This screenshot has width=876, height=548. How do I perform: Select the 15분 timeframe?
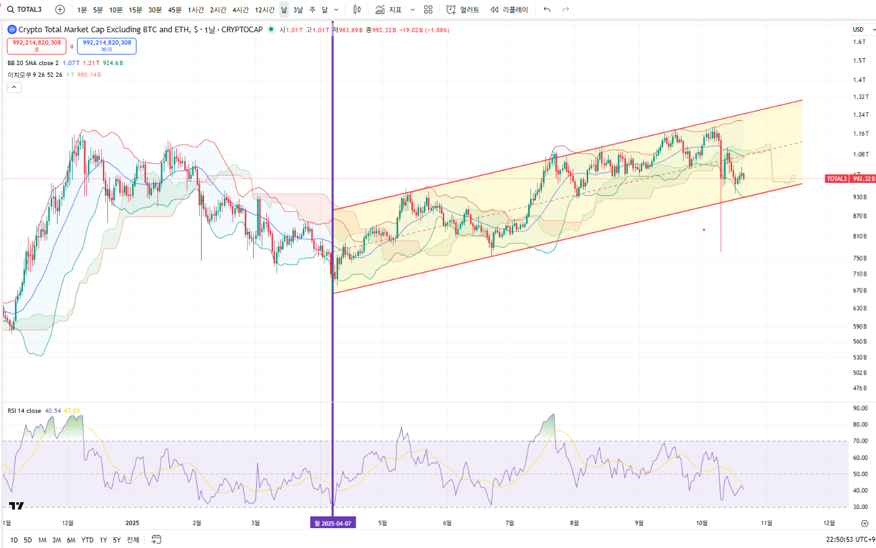[135, 10]
